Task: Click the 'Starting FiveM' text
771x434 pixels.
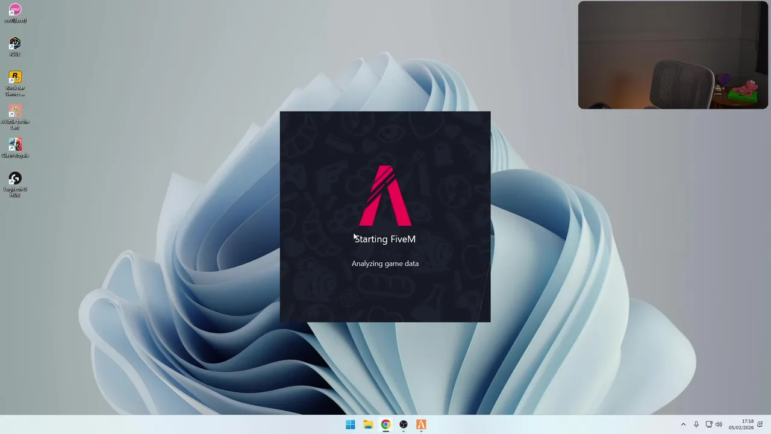Action: (x=385, y=239)
